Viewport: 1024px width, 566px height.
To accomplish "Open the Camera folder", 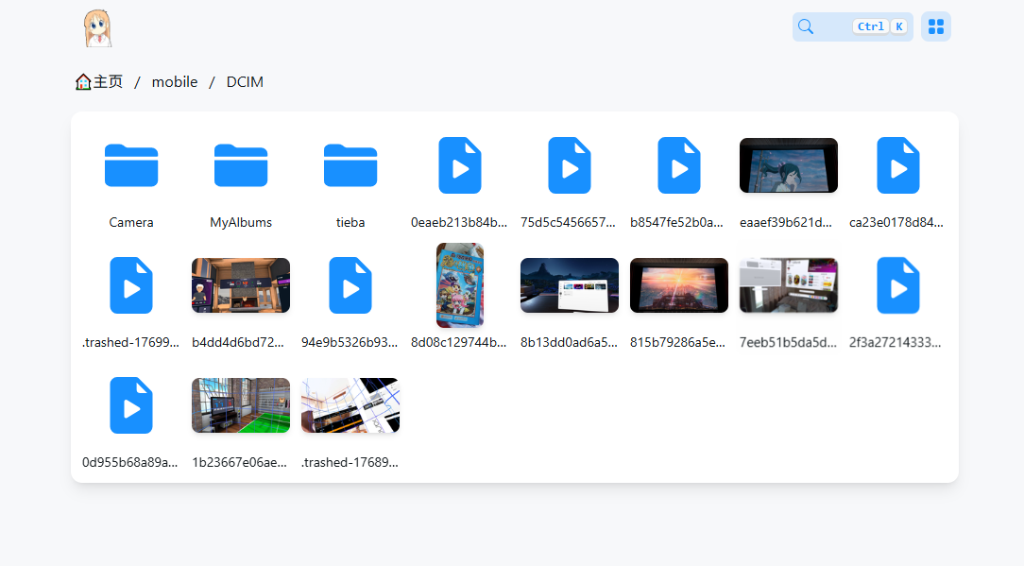I will [131, 166].
